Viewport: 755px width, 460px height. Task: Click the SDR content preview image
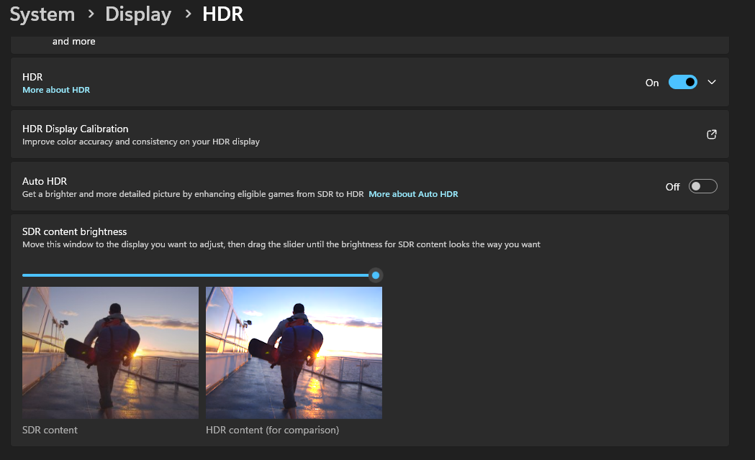[x=110, y=353]
